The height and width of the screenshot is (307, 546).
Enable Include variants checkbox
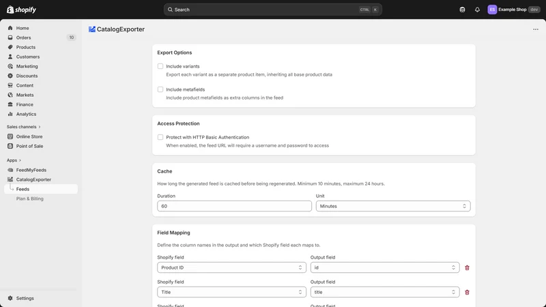160,66
